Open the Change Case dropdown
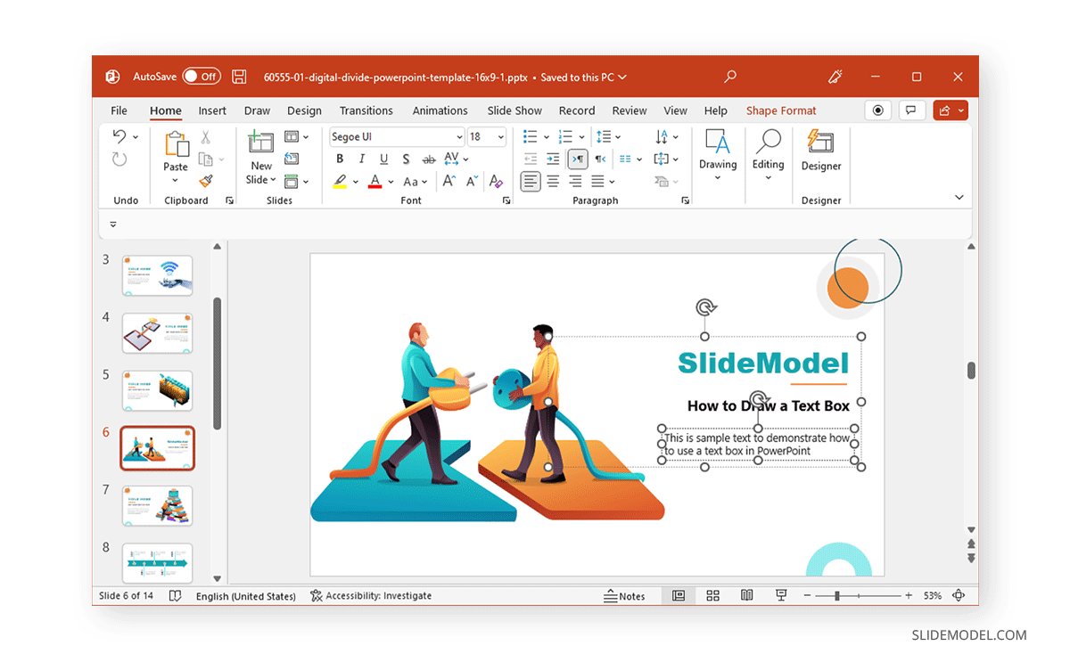 [x=423, y=181]
